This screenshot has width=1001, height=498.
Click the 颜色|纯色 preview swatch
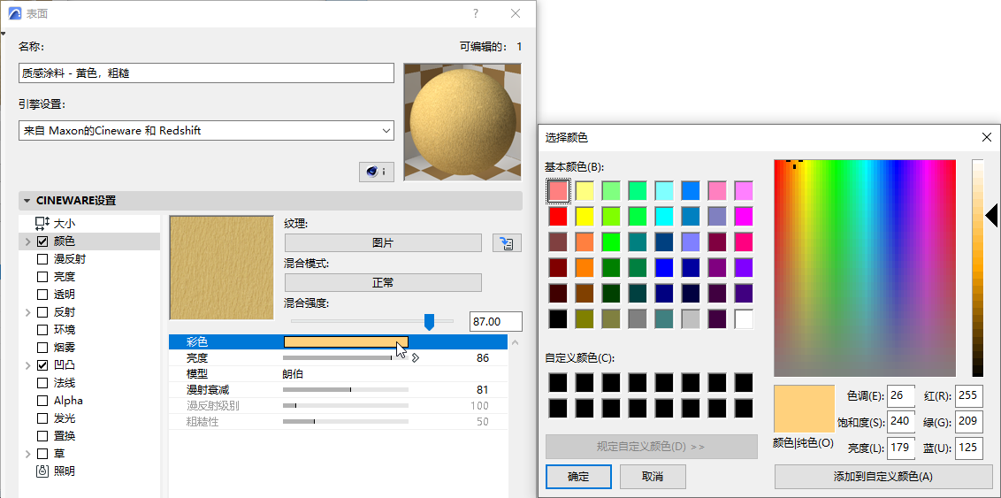[x=805, y=410]
